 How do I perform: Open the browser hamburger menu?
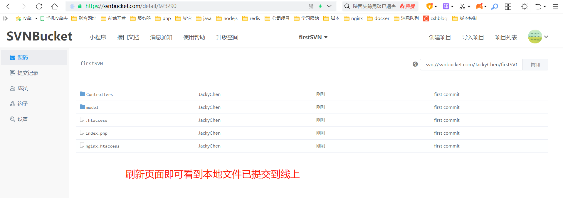tap(555, 6)
